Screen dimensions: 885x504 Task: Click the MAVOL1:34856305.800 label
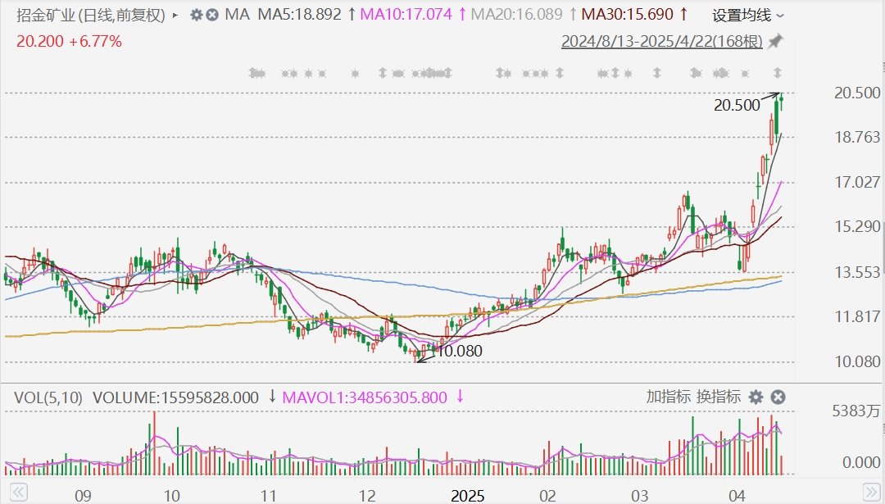tap(365, 397)
